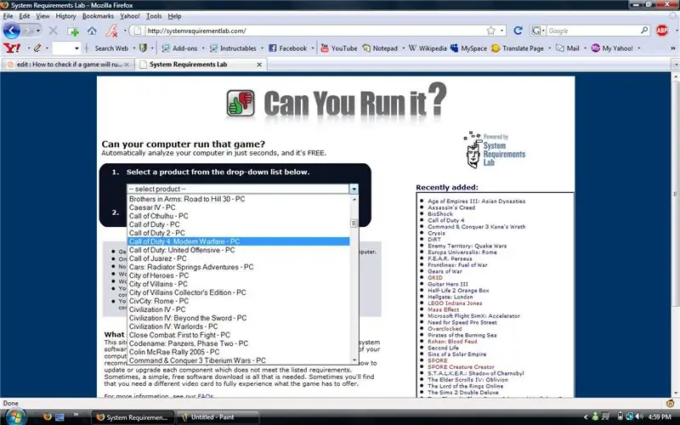Open the Yahoo toolbar search box dropdown
The height and width of the screenshot is (425, 680).
click(76, 48)
